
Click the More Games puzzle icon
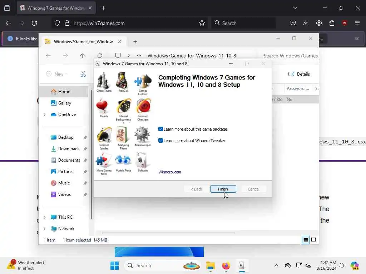104,164
